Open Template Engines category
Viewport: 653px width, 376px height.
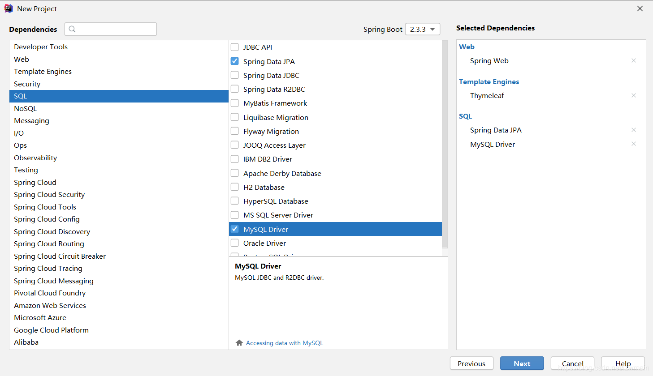pyautogui.click(x=119, y=71)
